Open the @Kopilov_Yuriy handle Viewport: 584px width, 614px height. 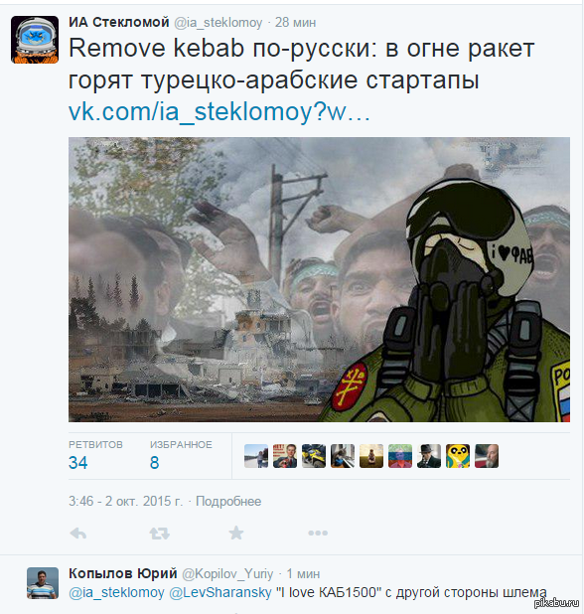(x=227, y=574)
